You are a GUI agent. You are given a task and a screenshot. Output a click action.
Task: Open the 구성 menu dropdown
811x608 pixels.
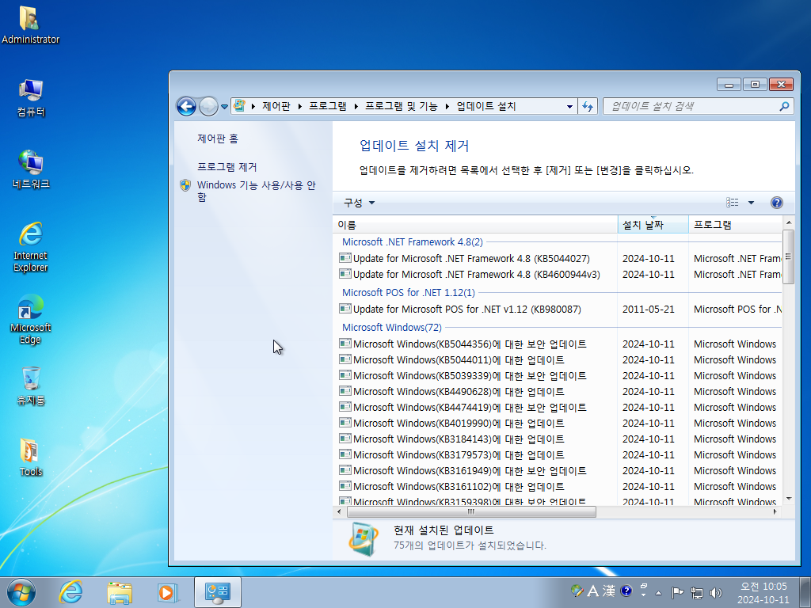360,203
